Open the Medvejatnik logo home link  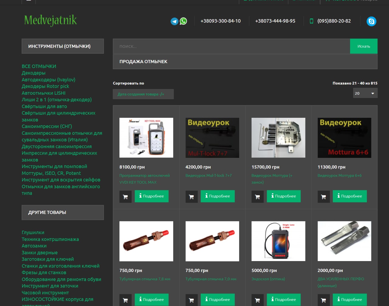50,20
